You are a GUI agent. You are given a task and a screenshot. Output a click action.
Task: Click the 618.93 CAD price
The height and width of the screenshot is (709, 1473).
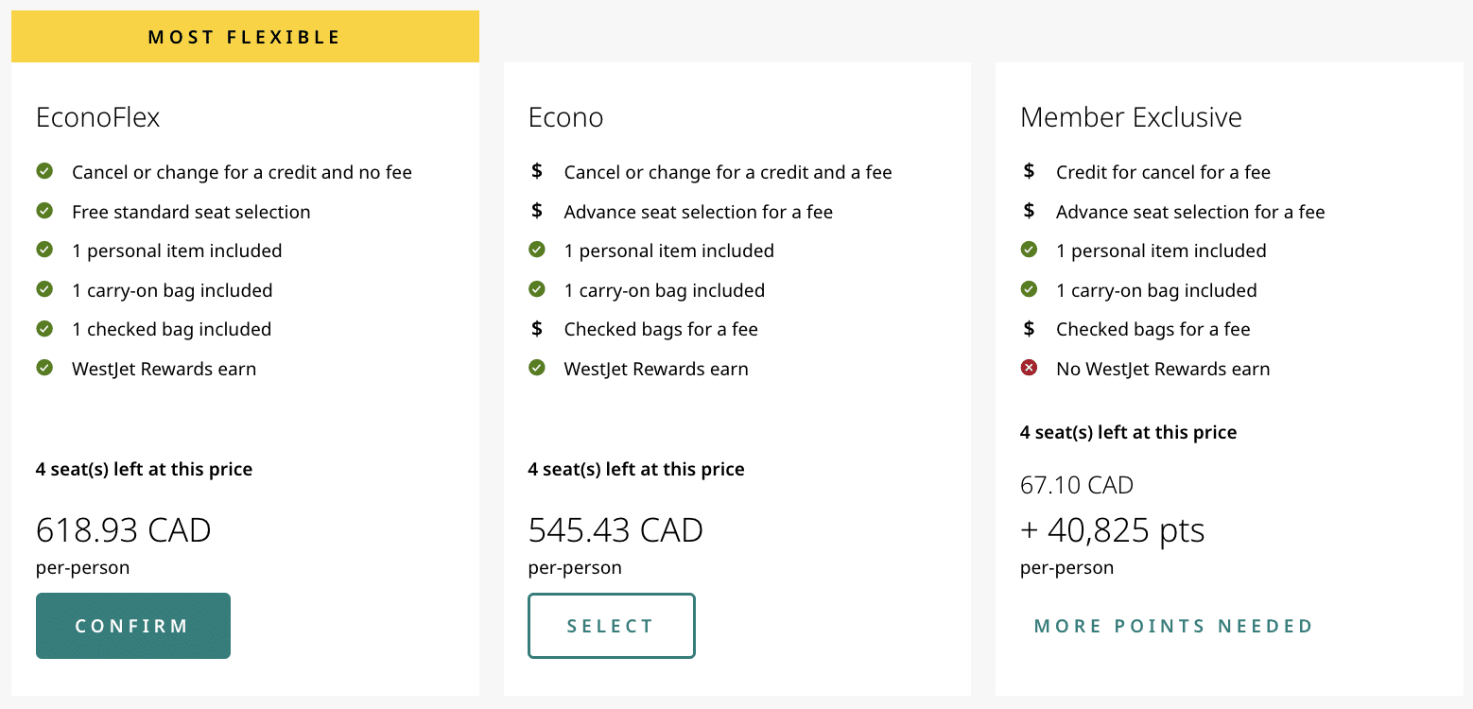(124, 529)
